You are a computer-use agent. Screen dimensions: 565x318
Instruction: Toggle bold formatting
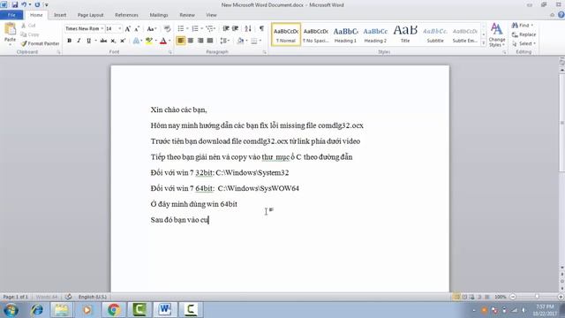(x=69, y=41)
